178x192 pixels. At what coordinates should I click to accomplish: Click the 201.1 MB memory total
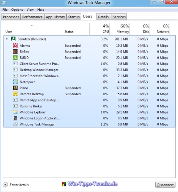click(121, 39)
